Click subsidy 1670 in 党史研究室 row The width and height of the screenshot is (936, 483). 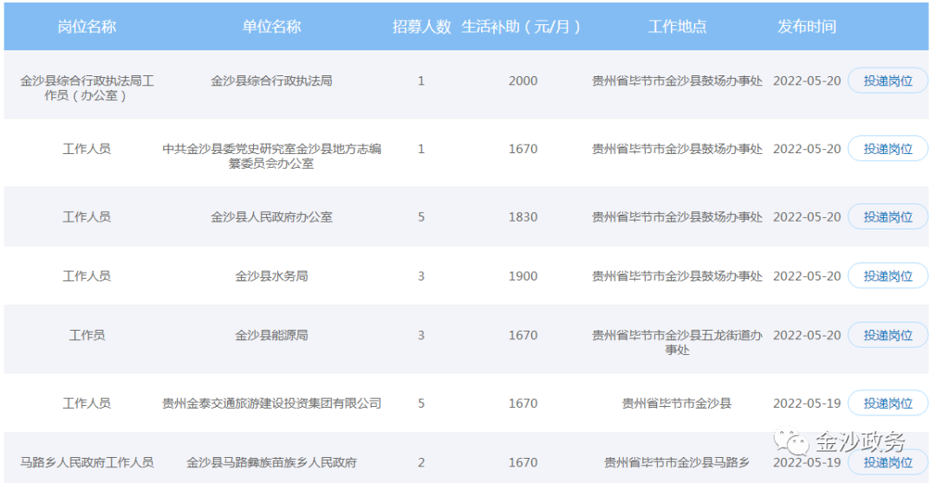pos(523,149)
